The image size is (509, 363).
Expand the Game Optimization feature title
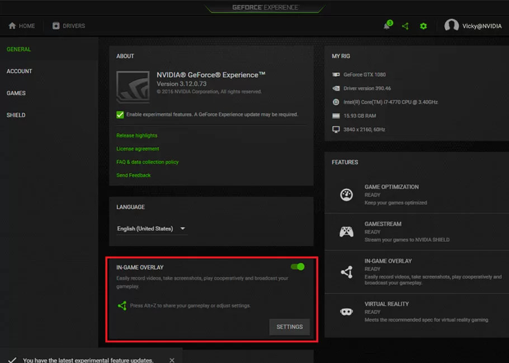click(392, 187)
